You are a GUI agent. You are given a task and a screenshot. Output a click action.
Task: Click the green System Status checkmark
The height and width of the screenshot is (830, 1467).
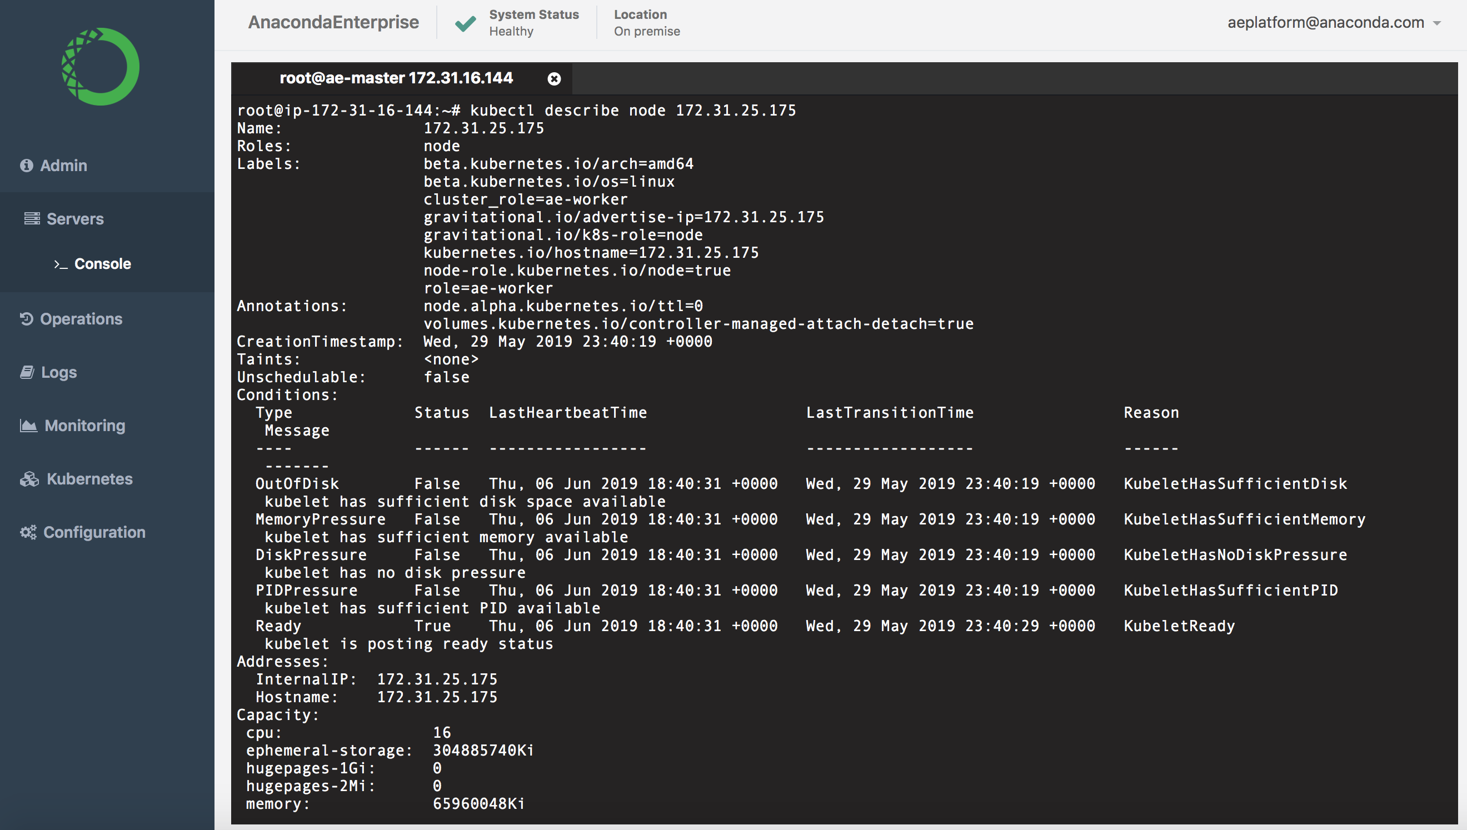click(x=465, y=23)
